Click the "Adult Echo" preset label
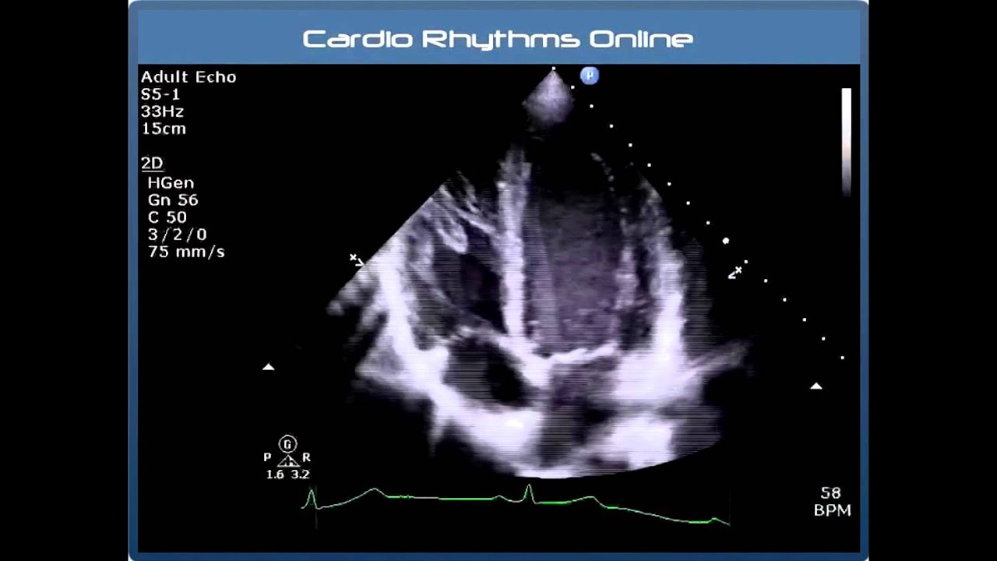This screenshot has width=997, height=561. click(x=188, y=77)
